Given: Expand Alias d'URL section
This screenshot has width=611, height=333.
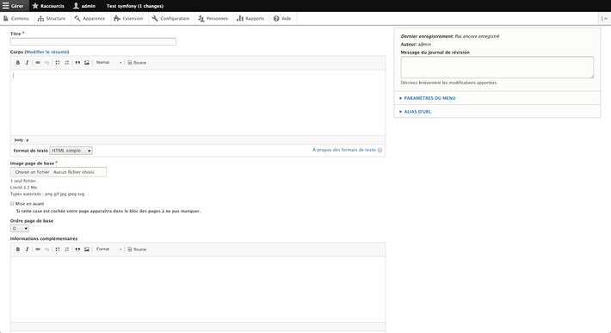Looking at the screenshot, I should pyautogui.click(x=417, y=111).
